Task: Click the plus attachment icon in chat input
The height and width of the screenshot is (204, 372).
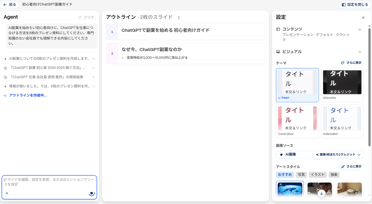Action: pos(7,193)
